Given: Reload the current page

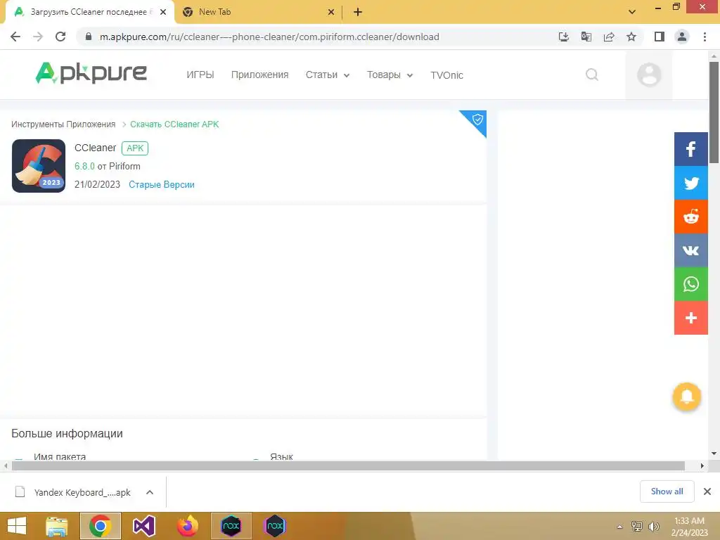Looking at the screenshot, I should 60,37.
